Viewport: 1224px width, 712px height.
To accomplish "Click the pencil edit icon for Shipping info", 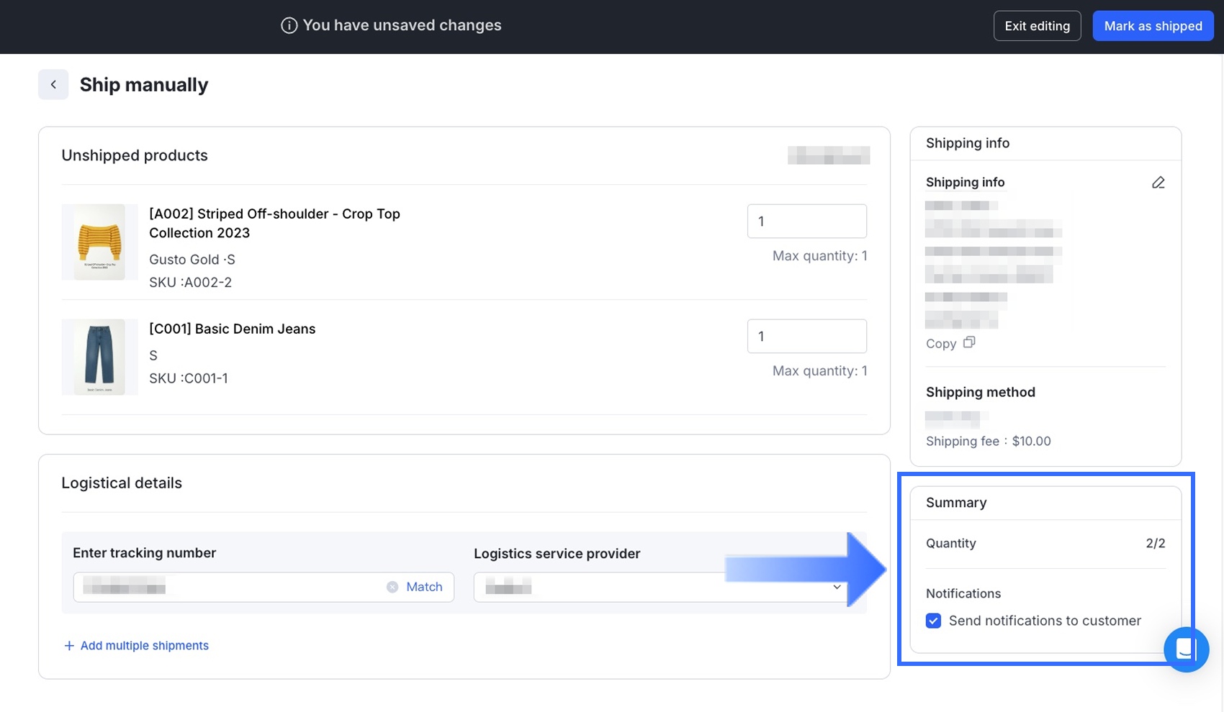I will tap(1158, 183).
